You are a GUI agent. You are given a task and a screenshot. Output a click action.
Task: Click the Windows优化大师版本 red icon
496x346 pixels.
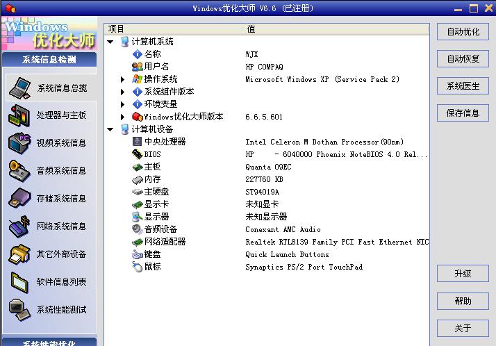[138, 117]
